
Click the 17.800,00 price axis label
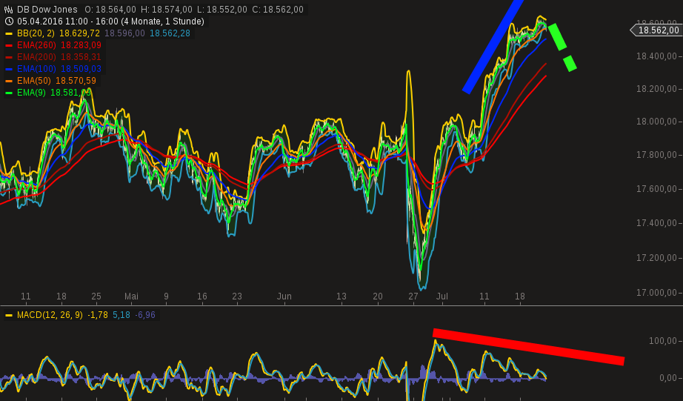[x=656, y=155]
